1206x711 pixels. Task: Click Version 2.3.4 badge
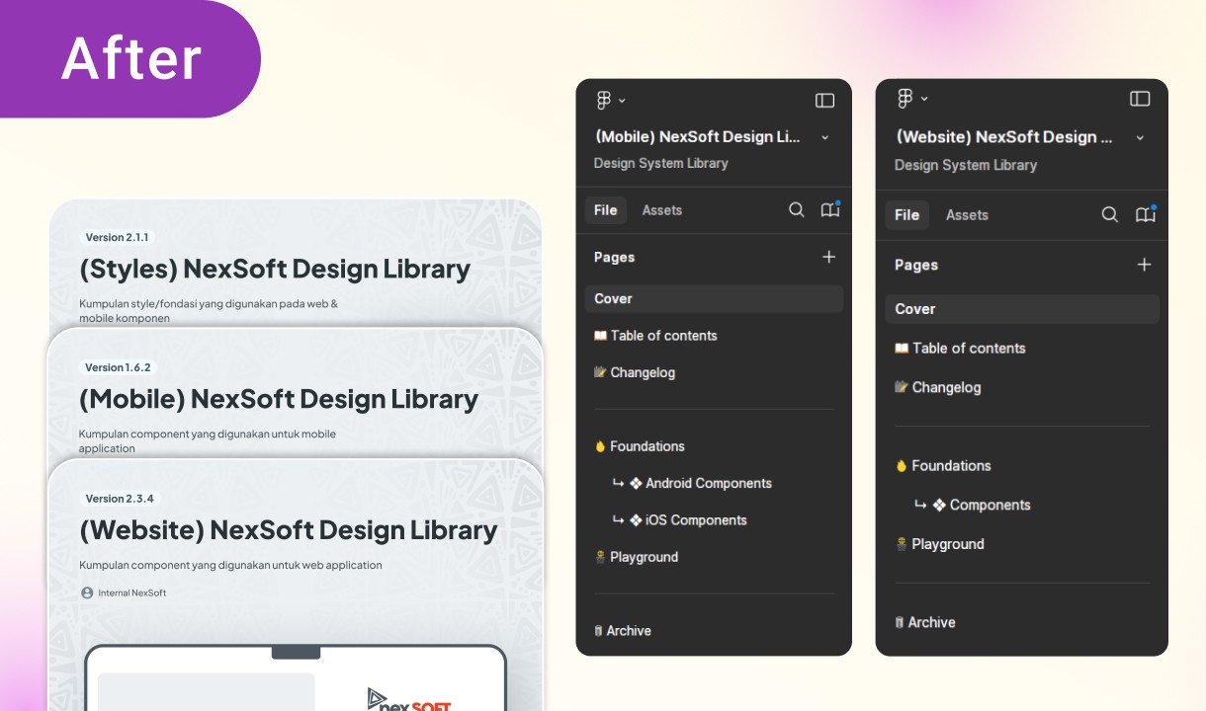tap(119, 499)
